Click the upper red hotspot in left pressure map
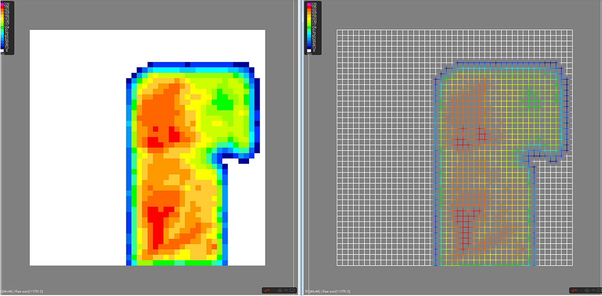Viewport: 602px width, 296px height. 155,141
